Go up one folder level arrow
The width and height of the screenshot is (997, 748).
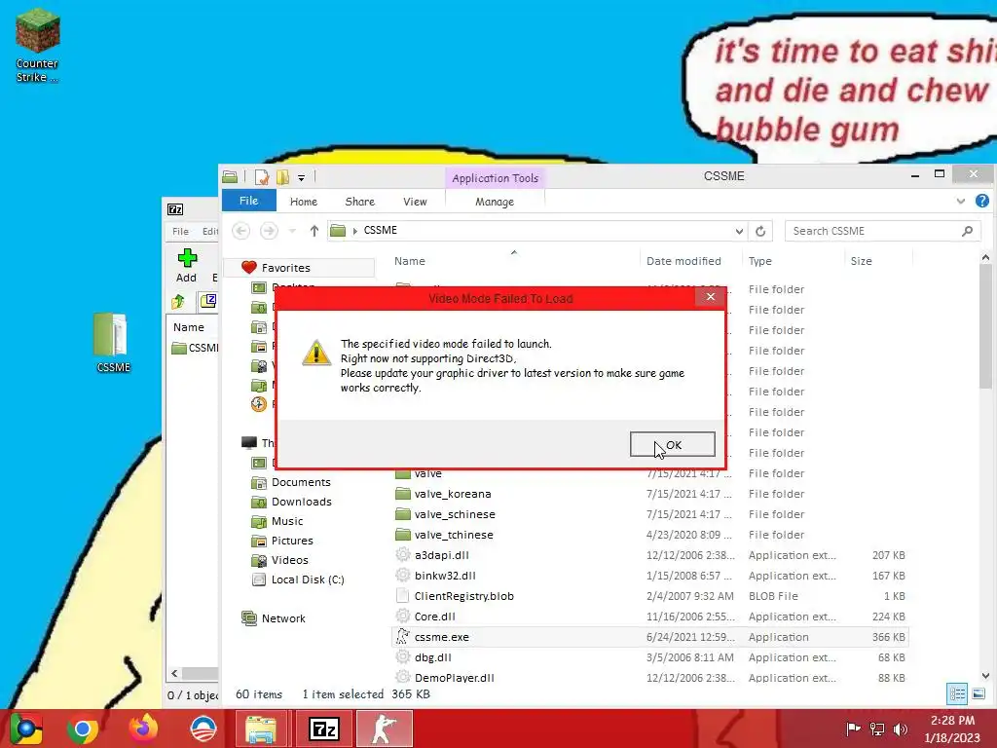tap(314, 231)
